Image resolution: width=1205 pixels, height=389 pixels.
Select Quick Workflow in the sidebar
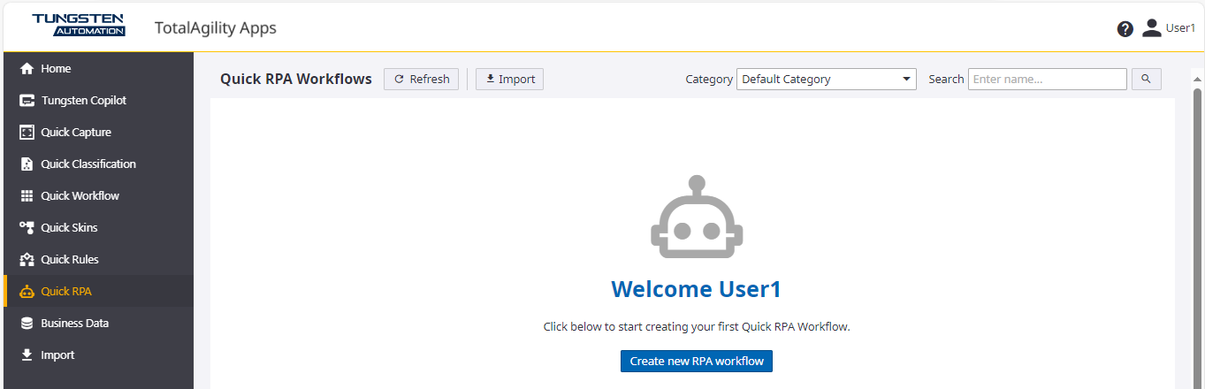click(x=98, y=196)
